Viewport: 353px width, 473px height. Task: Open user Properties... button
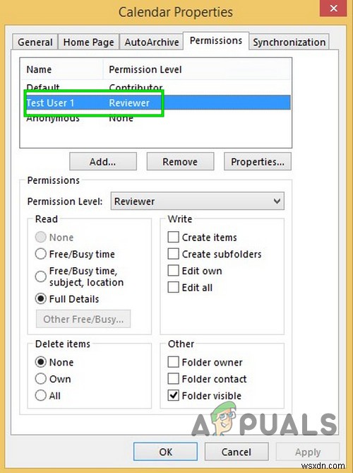pos(258,162)
